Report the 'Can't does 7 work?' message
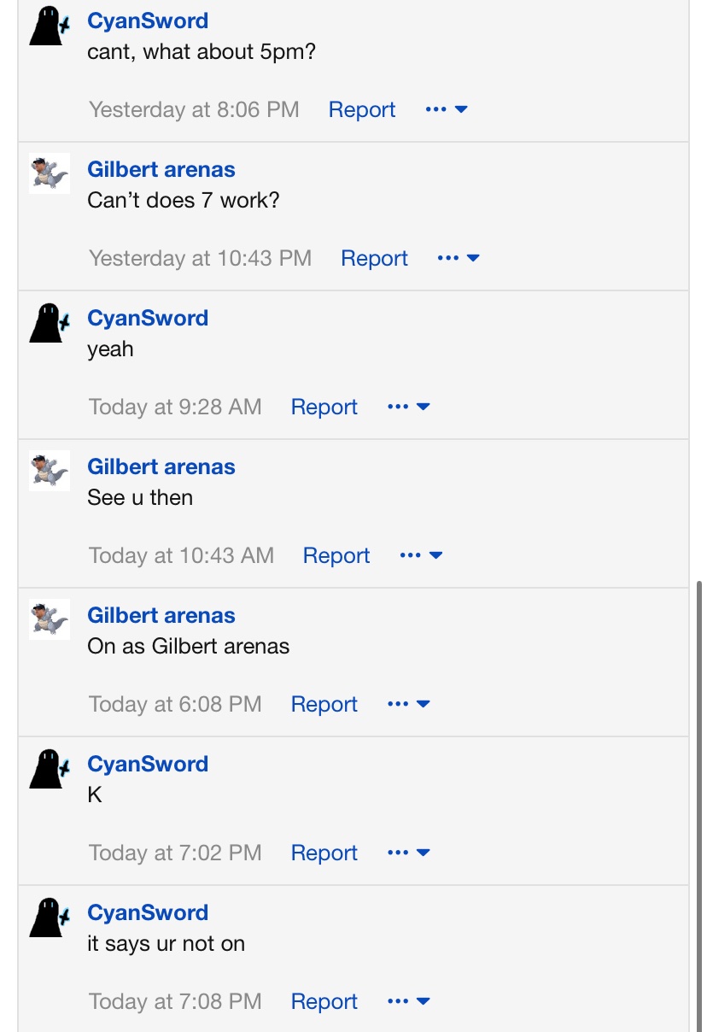The image size is (707, 1032). 374,258
